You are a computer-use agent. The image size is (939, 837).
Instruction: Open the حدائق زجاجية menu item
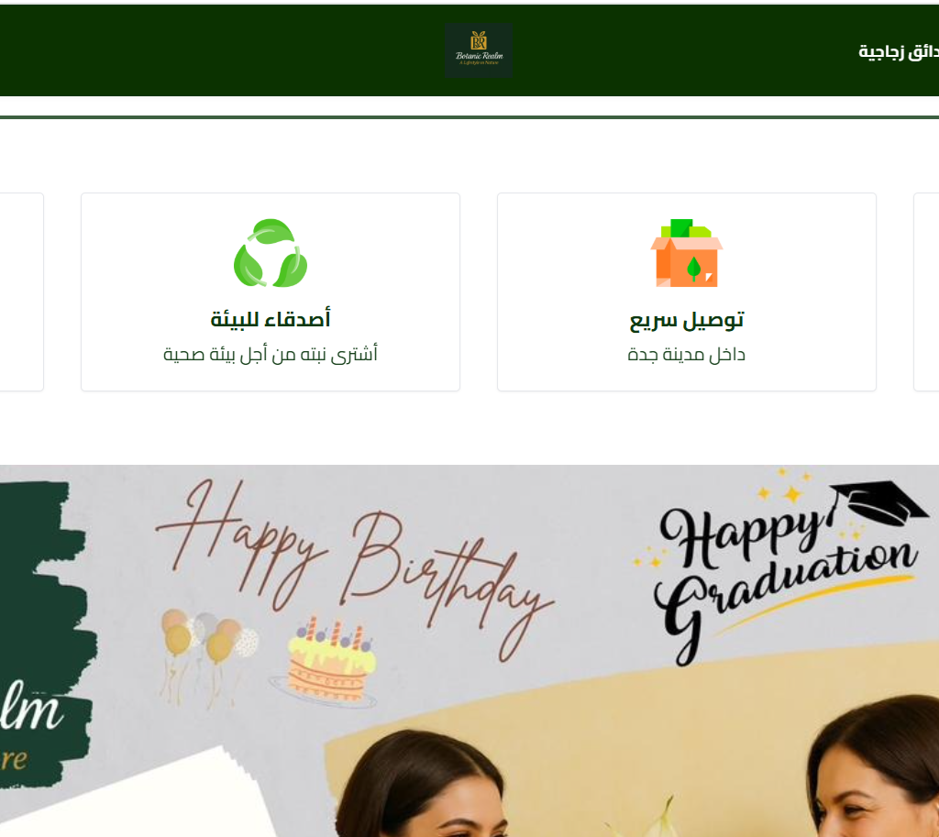click(899, 52)
